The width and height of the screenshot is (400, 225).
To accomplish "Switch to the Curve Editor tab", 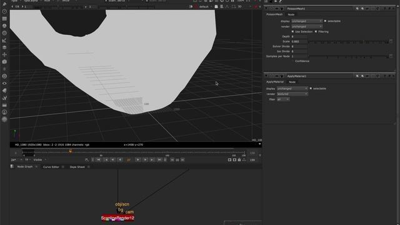I will [51, 167].
